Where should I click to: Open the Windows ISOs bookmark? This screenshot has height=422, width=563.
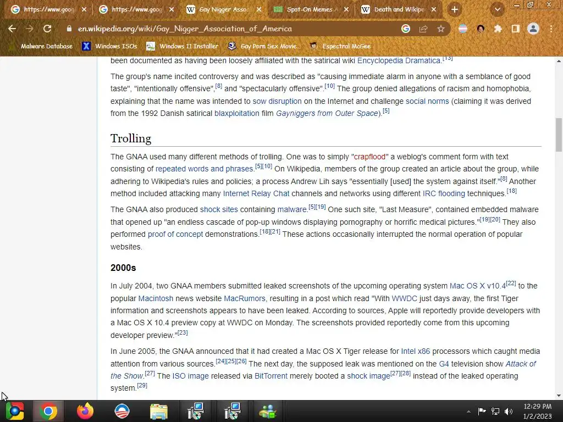[x=109, y=46]
